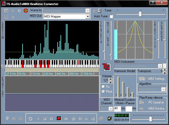
Task: Click the Play button in transport bar
Action: point(38,119)
